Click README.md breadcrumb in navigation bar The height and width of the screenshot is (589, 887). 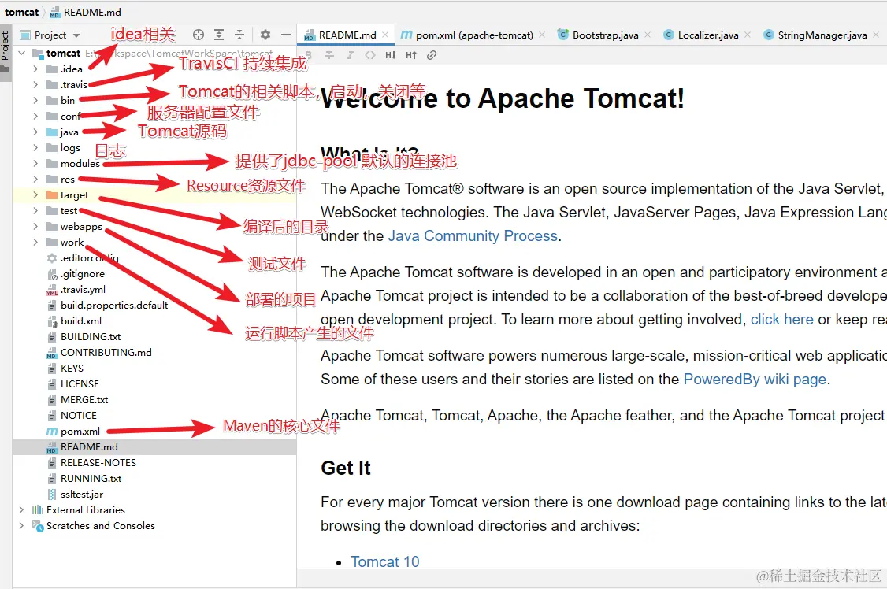85,12
